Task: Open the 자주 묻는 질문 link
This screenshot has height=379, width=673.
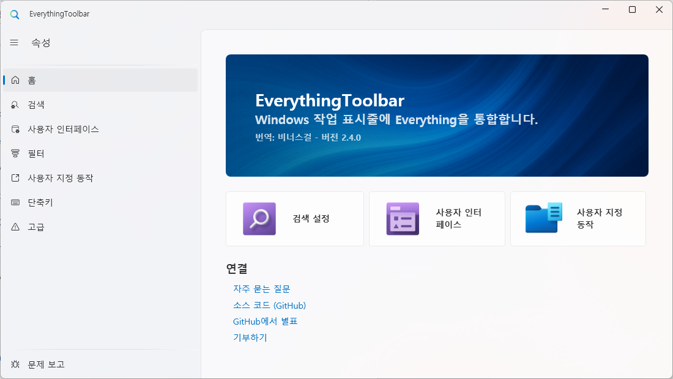Action: tap(261, 289)
